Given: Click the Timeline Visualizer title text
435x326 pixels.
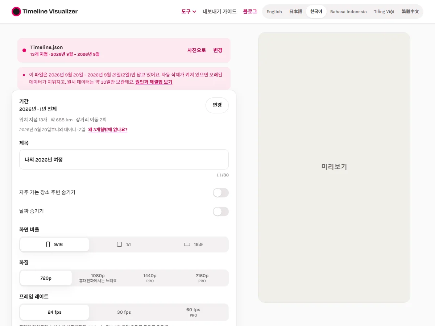Looking at the screenshot, I should (x=50, y=12).
